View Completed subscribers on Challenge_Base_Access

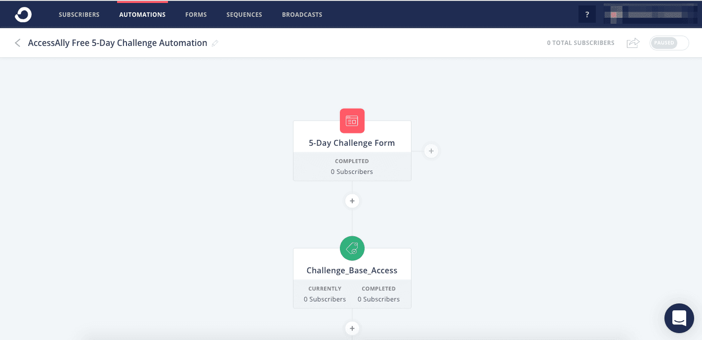(x=378, y=294)
